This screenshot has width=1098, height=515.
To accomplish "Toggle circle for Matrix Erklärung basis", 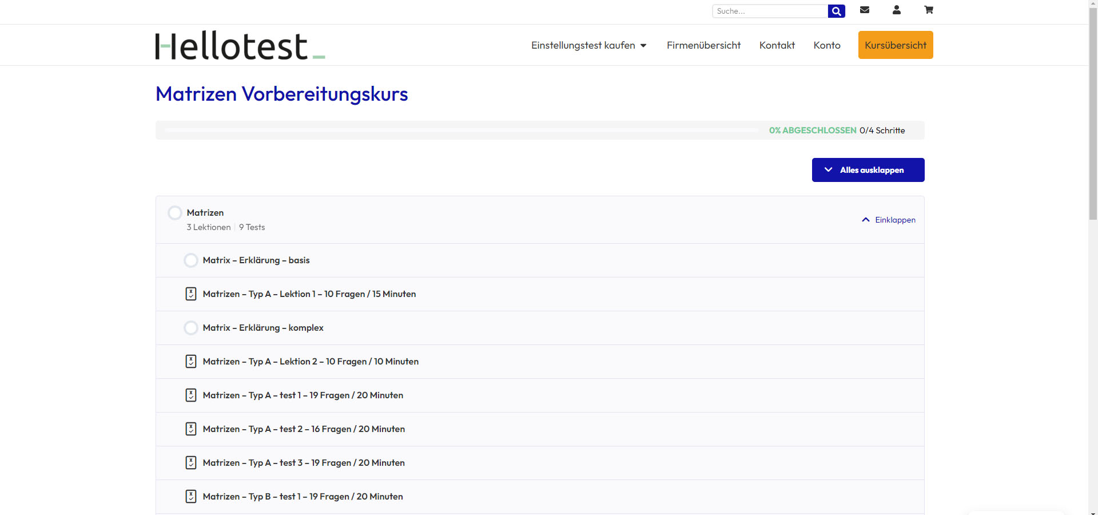I will tap(191, 260).
